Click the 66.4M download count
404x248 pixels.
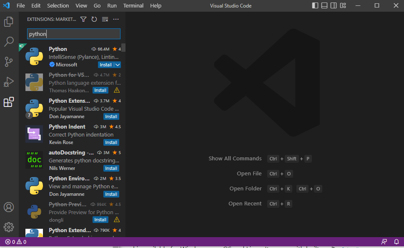tap(100, 49)
